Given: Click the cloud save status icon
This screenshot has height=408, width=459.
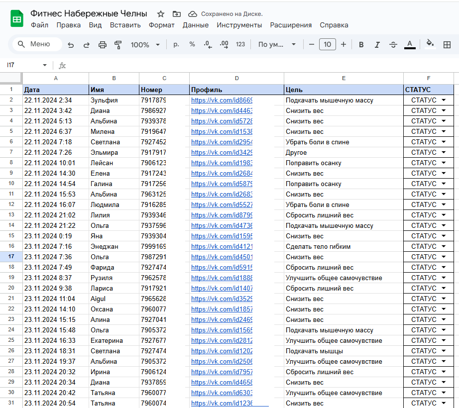Looking at the screenshot, I should click(193, 14).
